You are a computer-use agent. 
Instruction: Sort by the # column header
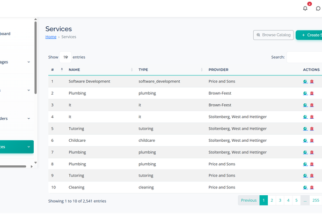(56, 70)
